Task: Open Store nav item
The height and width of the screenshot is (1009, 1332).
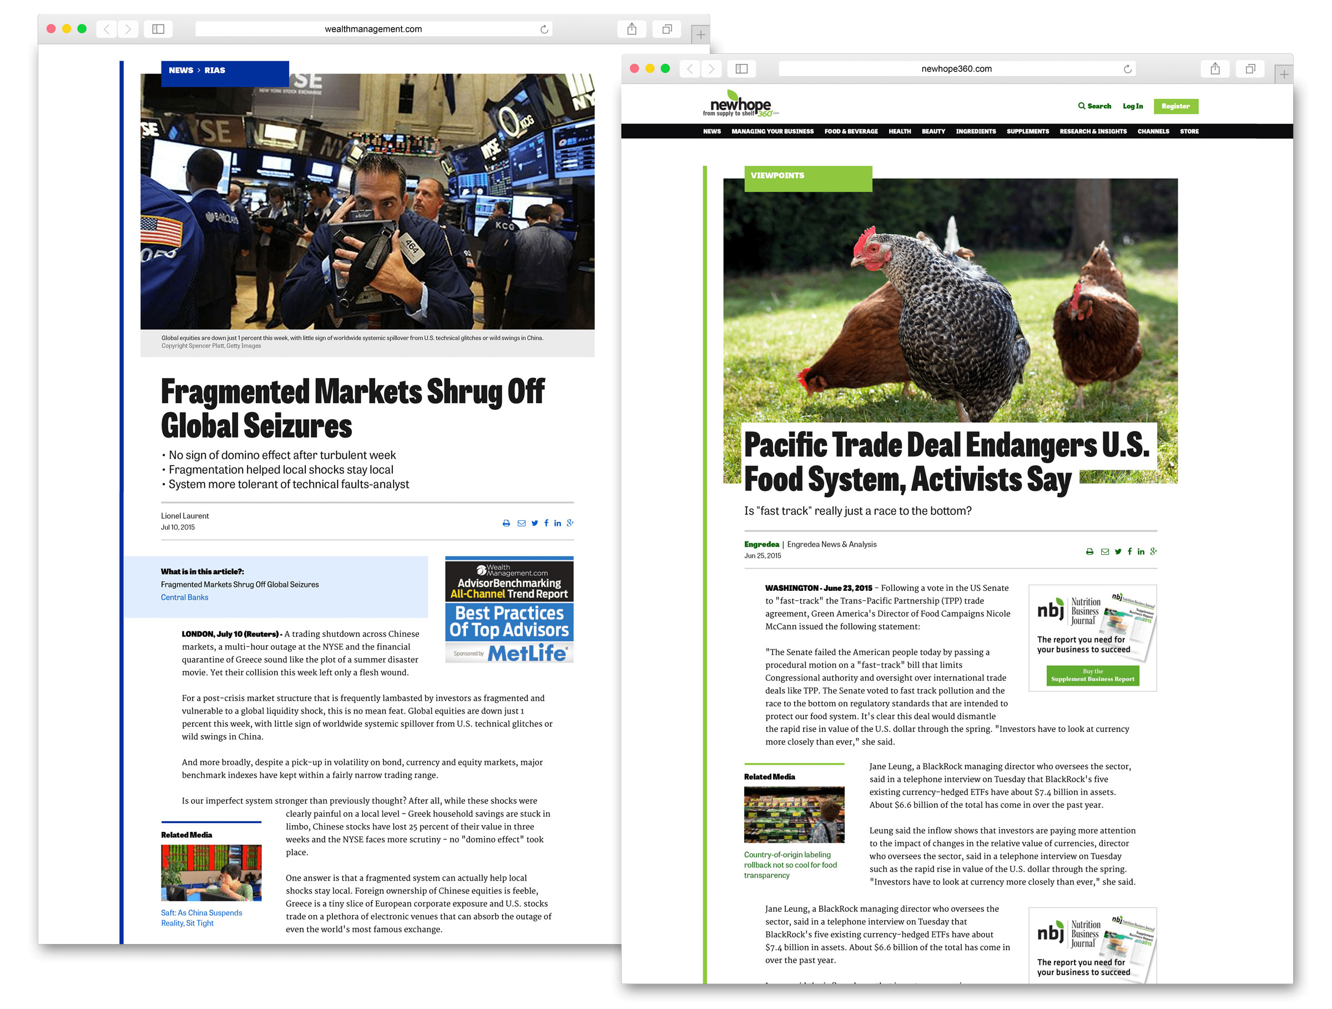Action: tap(1189, 131)
